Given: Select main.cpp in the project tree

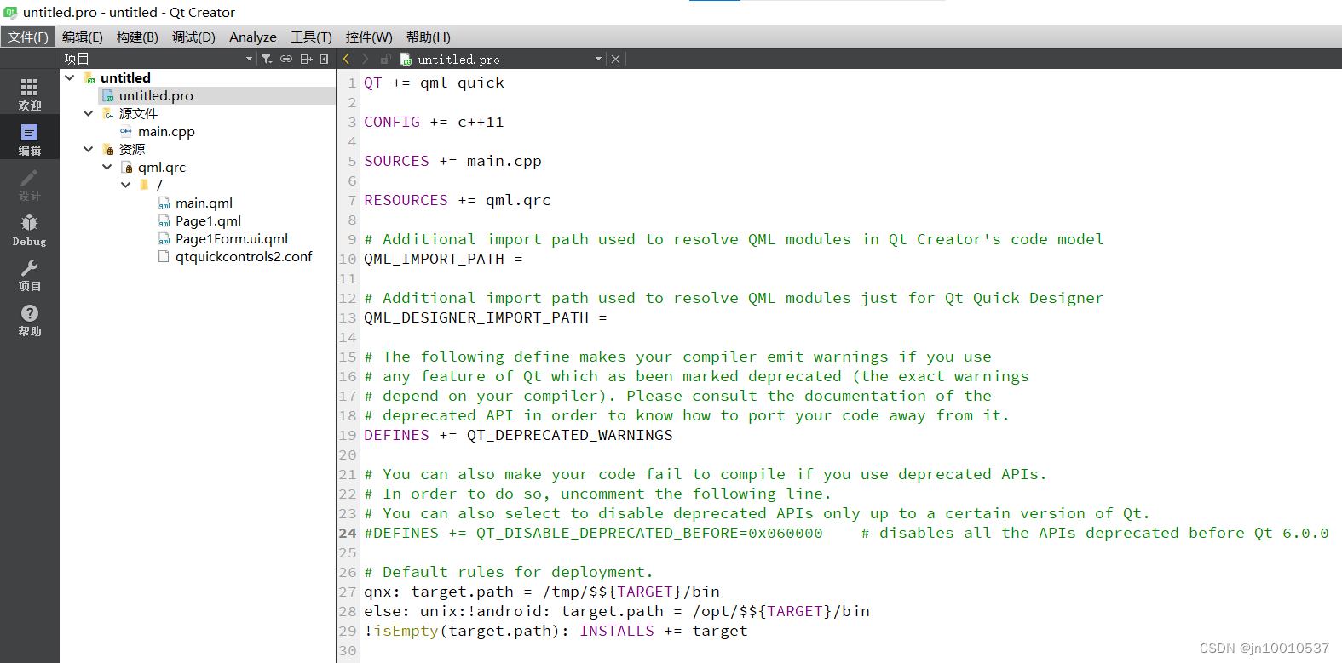Looking at the screenshot, I should point(166,131).
